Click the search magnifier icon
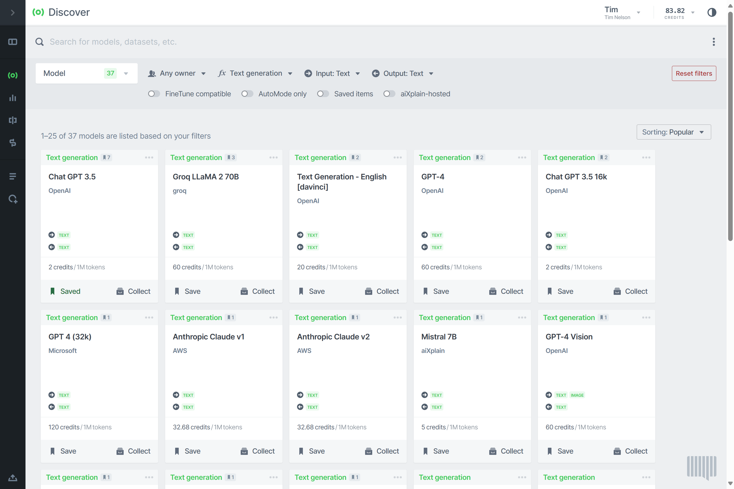 (39, 42)
